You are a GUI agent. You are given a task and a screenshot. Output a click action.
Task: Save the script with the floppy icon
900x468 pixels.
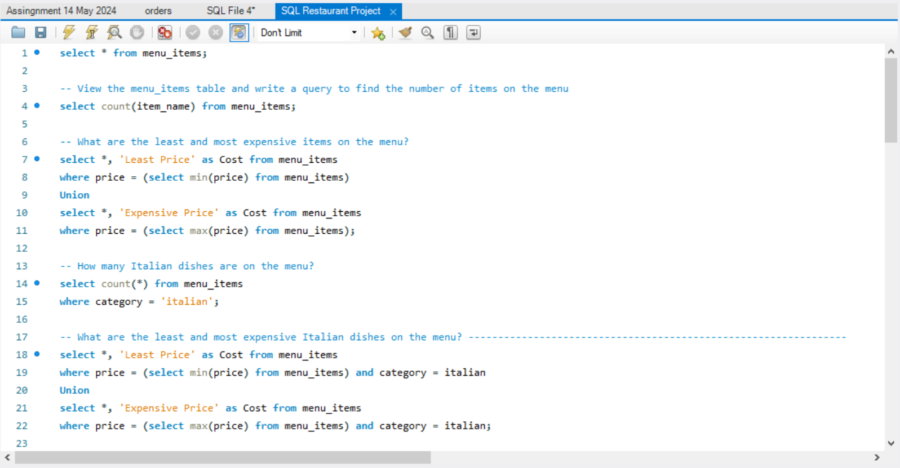[41, 33]
